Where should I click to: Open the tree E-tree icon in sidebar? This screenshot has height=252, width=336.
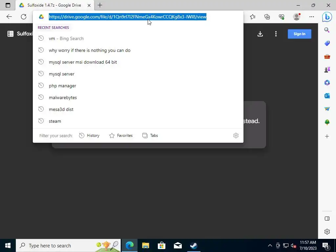coord(327,122)
